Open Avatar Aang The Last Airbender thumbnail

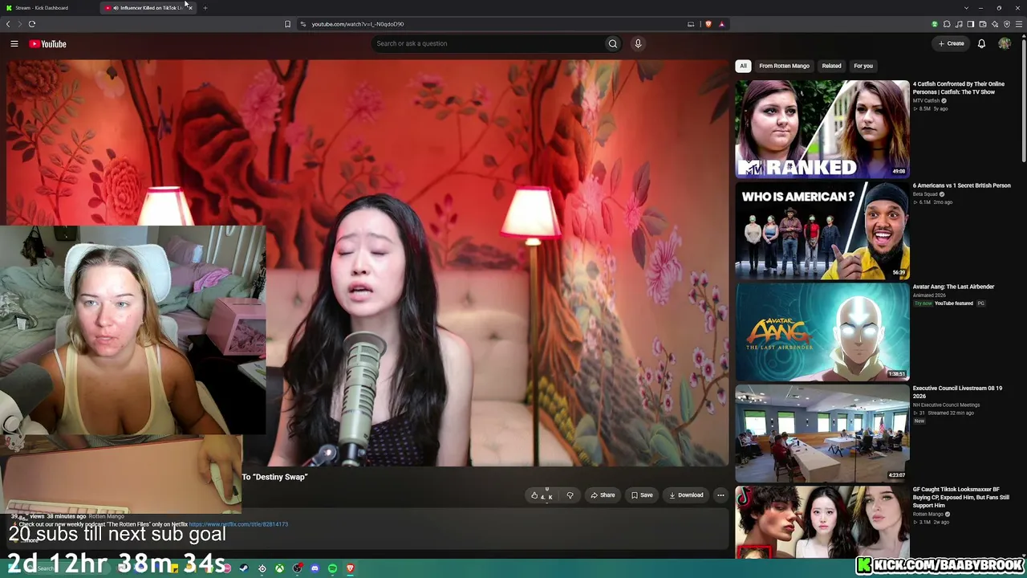point(822,332)
